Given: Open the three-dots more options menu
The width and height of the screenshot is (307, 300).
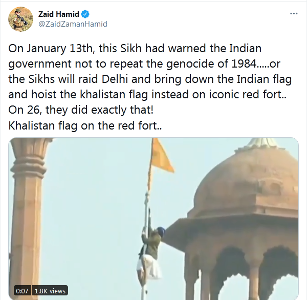Looking at the screenshot, I should [294, 13].
